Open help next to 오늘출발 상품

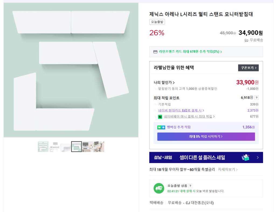(190, 186)
